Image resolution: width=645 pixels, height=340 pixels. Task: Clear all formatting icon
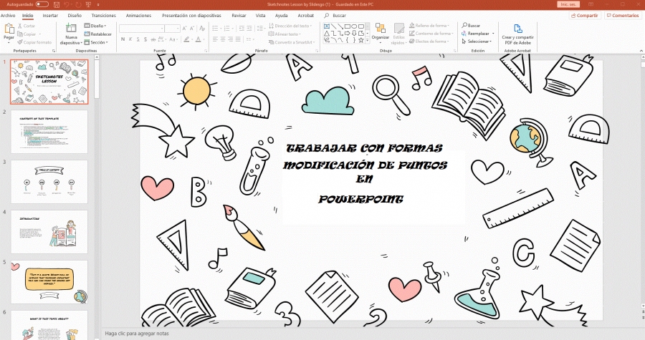tap(202, 29)
